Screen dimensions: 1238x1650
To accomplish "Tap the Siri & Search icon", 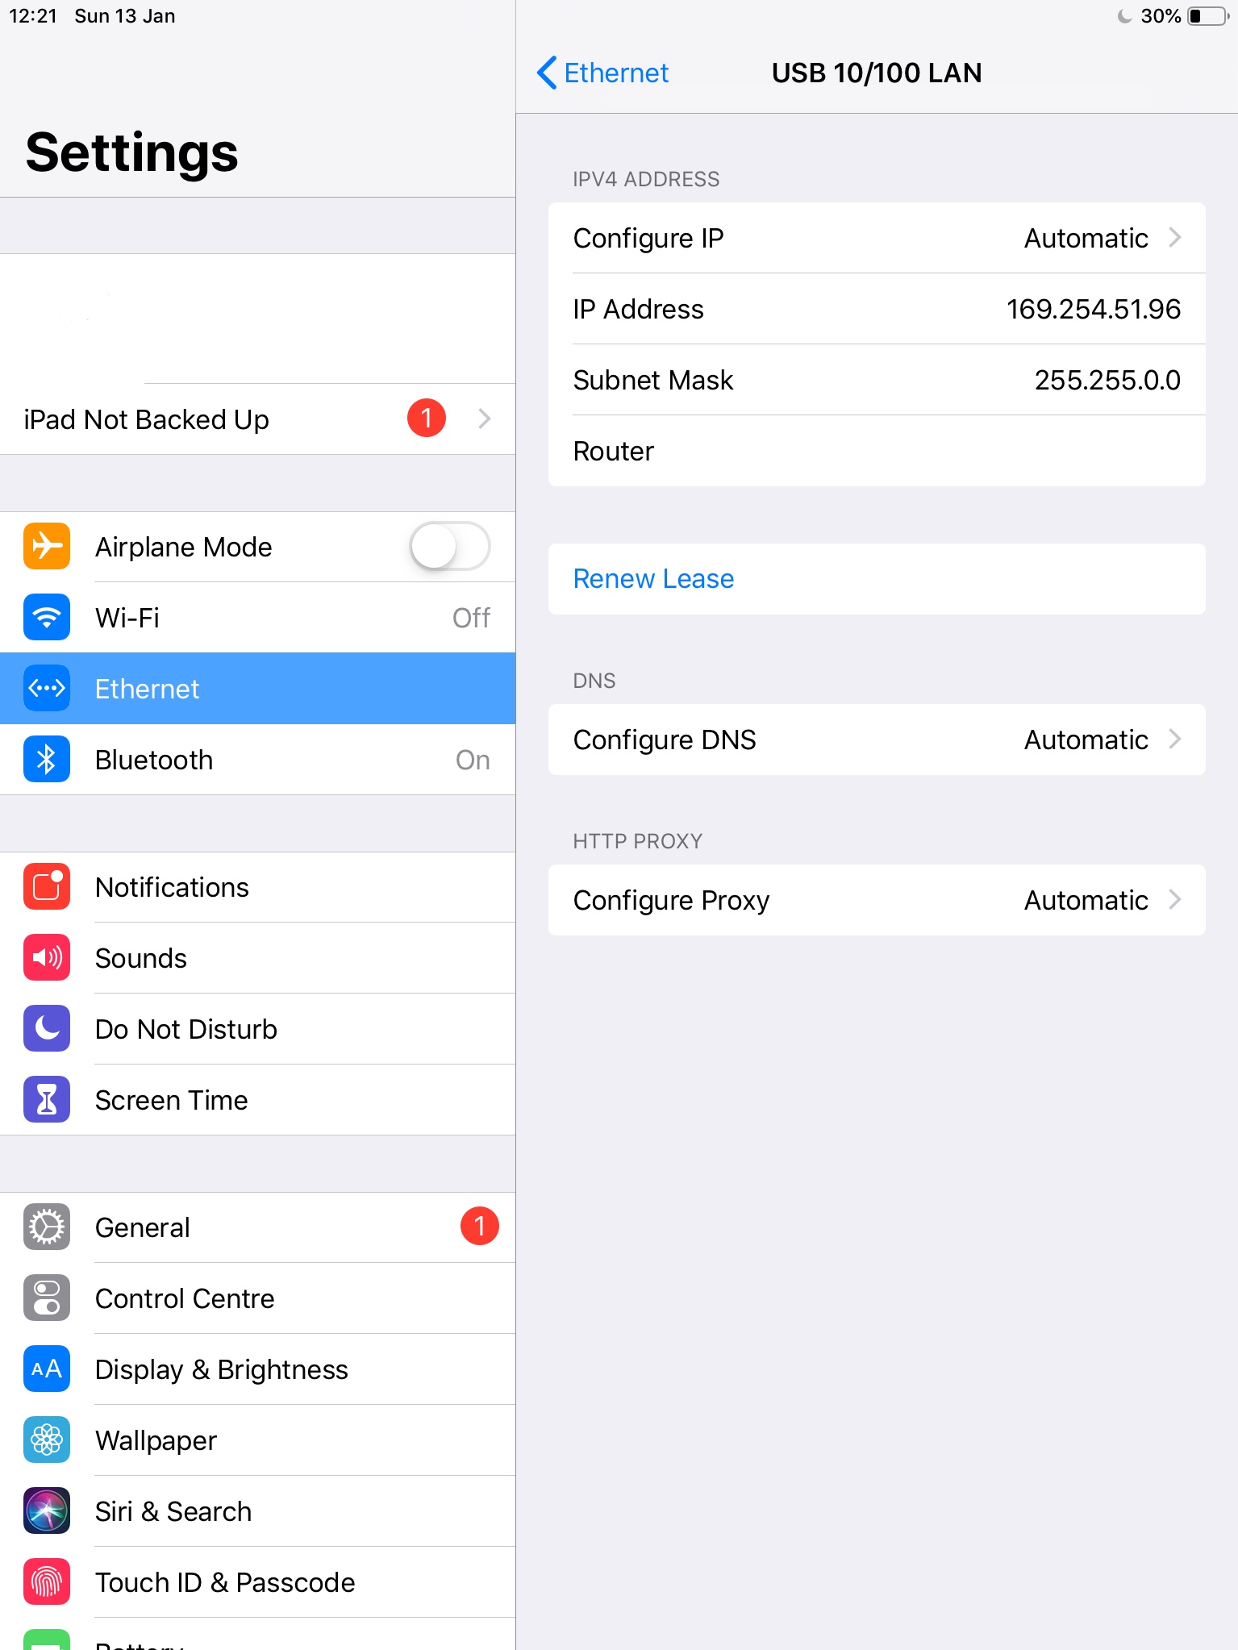I will (x=47, y=1510).
